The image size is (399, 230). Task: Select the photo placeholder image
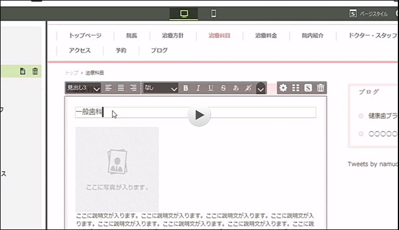[x=117, y=169]
